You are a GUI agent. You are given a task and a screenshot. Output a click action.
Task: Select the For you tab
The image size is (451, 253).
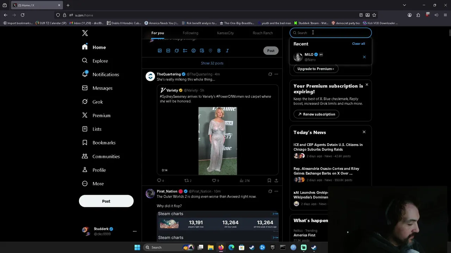[x=157, y=33]
